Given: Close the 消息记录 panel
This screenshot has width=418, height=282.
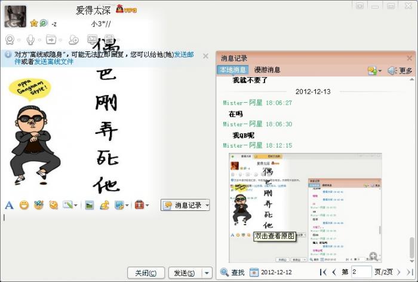Looking at the screenshot, I should click(410, 58).
